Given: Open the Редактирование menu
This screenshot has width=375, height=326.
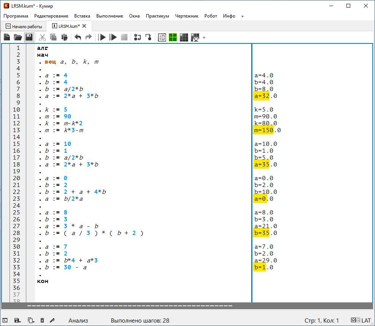Looking at the screenshot, I should tap(51, 16).
